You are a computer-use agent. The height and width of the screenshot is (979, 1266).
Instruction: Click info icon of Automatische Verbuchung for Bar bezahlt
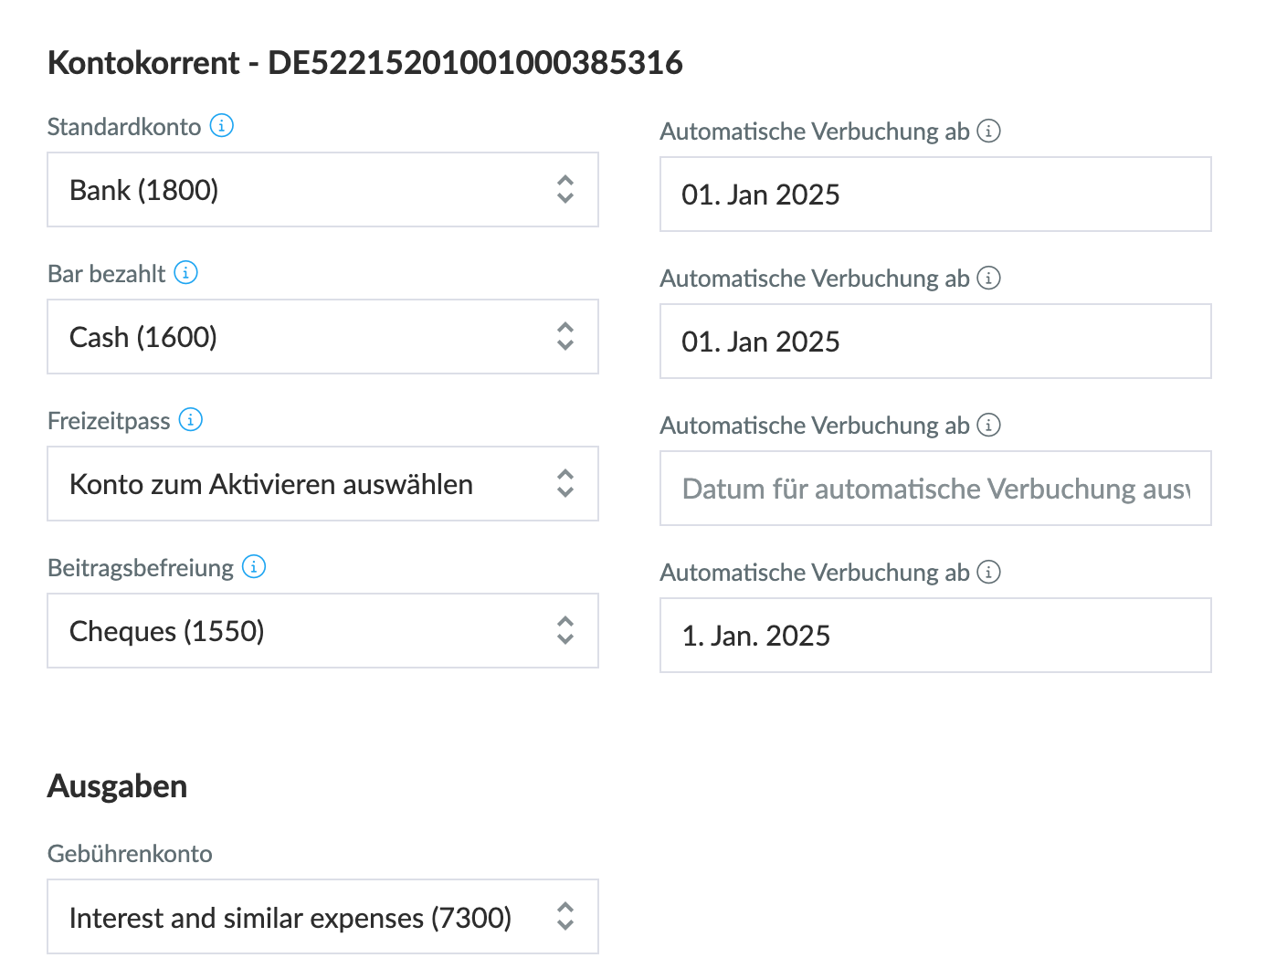(989, 278)
